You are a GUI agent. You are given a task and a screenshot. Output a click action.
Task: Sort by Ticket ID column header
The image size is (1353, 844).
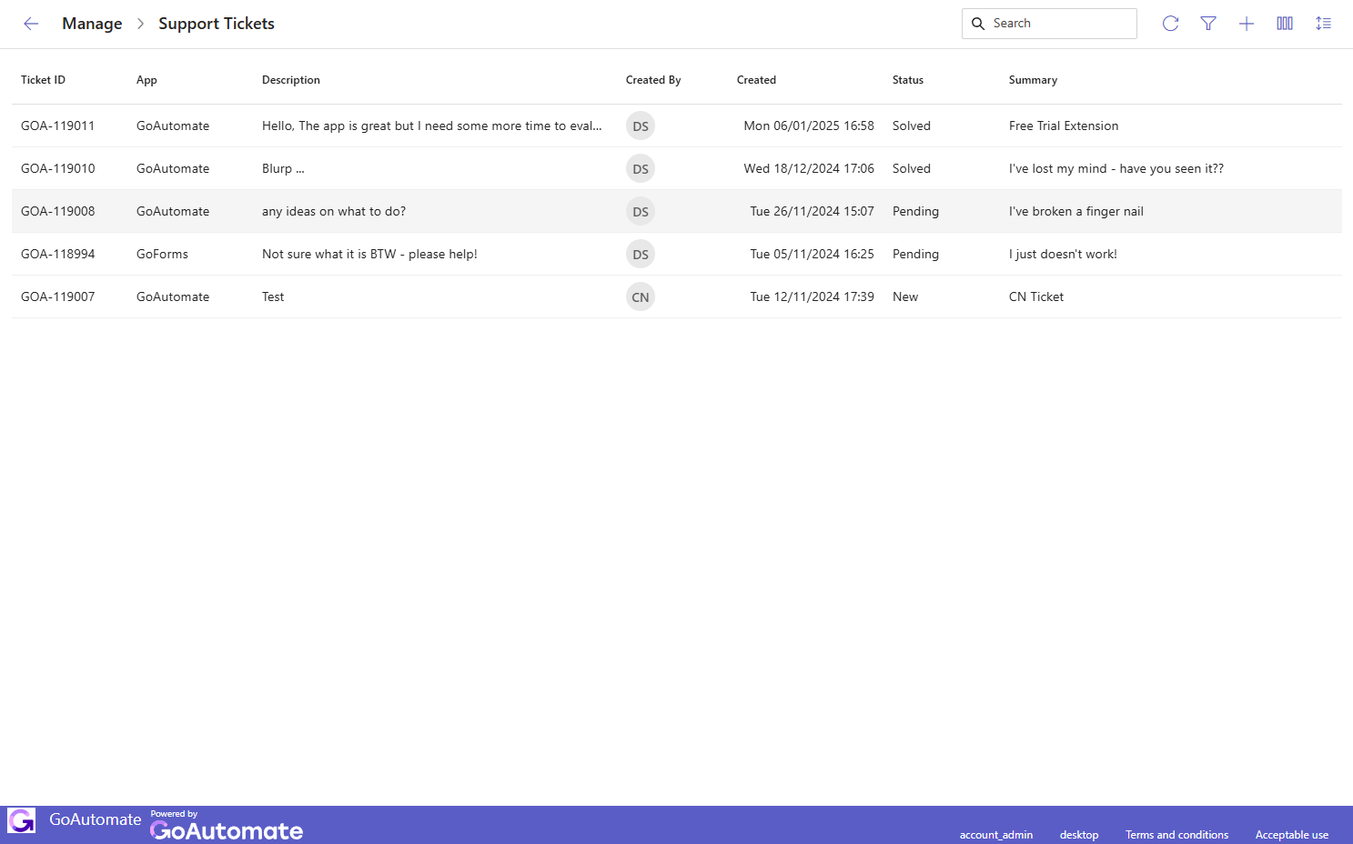[43, 80]
